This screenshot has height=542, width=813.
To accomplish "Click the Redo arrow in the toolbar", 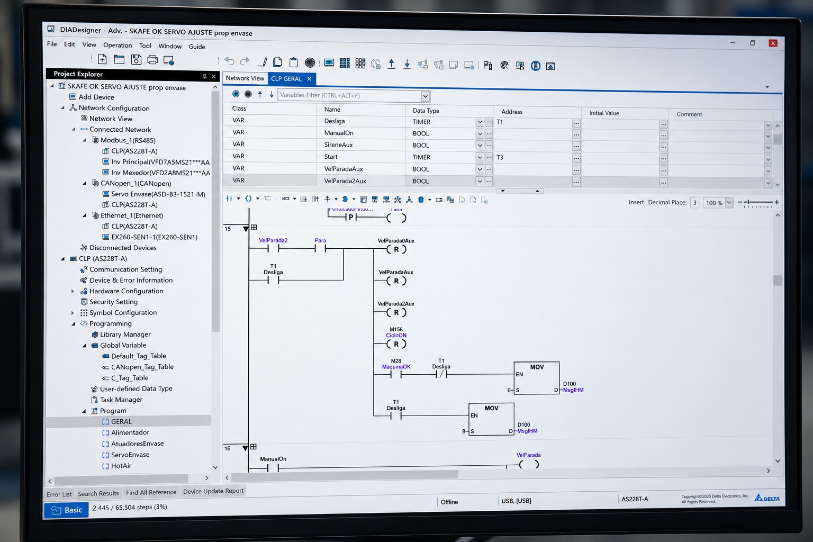I will (x=245, y=61).
